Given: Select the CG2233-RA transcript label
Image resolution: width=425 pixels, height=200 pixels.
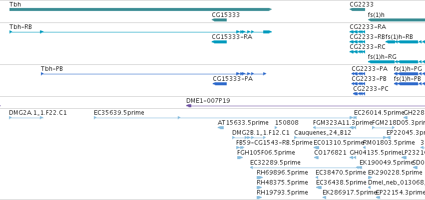Looking at the screenshot, I should point(368,27).
